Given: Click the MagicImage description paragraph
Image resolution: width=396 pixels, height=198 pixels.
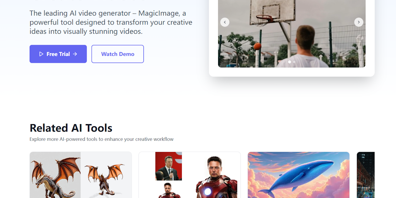Looking at the screenshot, I should (111, 22).
